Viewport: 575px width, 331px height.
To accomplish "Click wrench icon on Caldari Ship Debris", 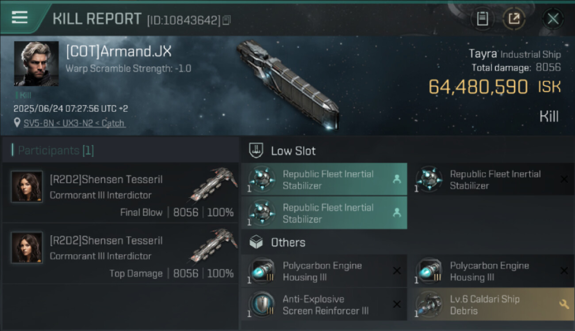I will (x=564, y=304).
